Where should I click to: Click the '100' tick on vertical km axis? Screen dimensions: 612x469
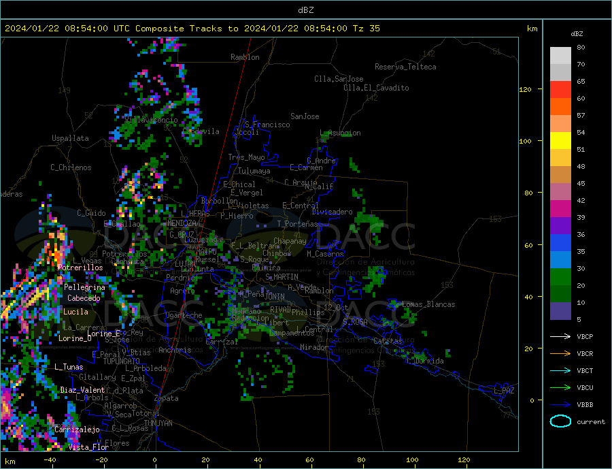[x=526, y=141]
